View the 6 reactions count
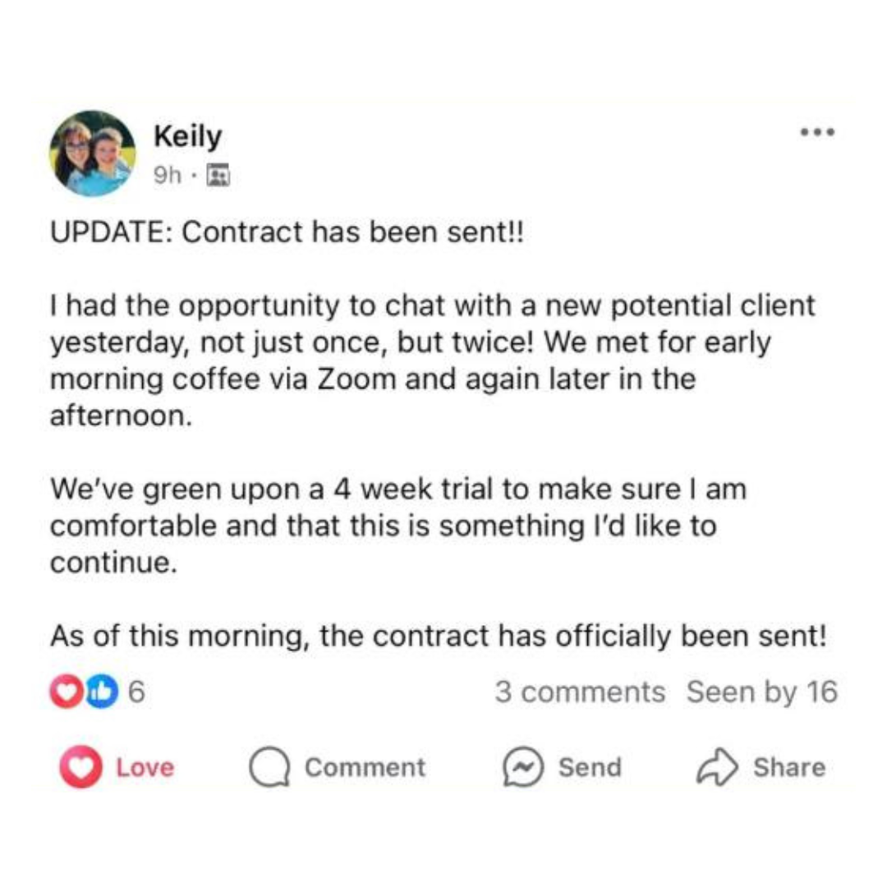 [136, 692]
